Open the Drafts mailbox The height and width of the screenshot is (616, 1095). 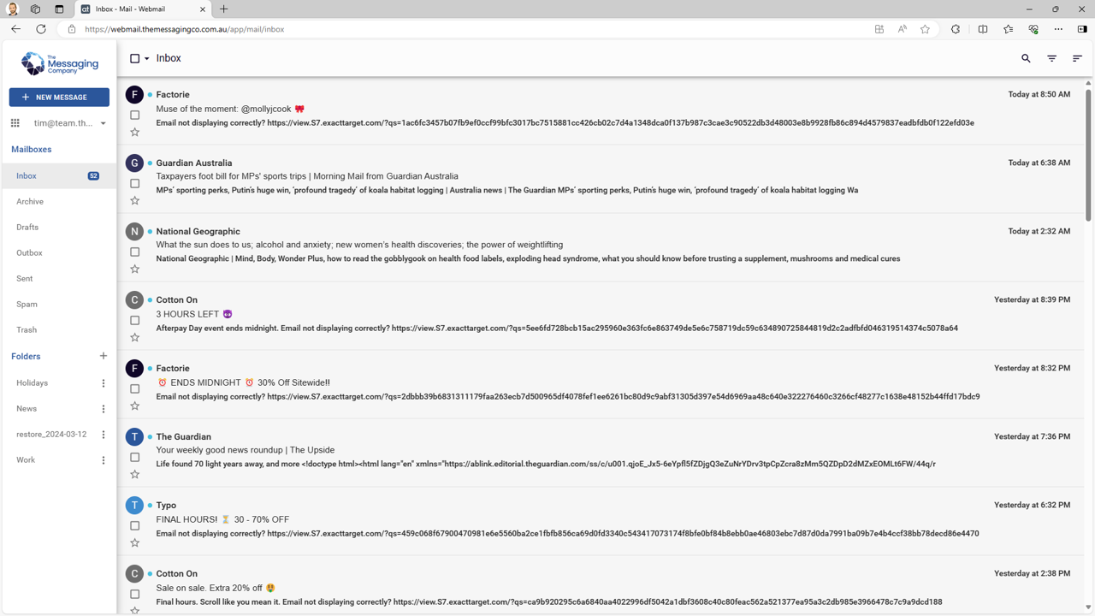coord(59,228)
